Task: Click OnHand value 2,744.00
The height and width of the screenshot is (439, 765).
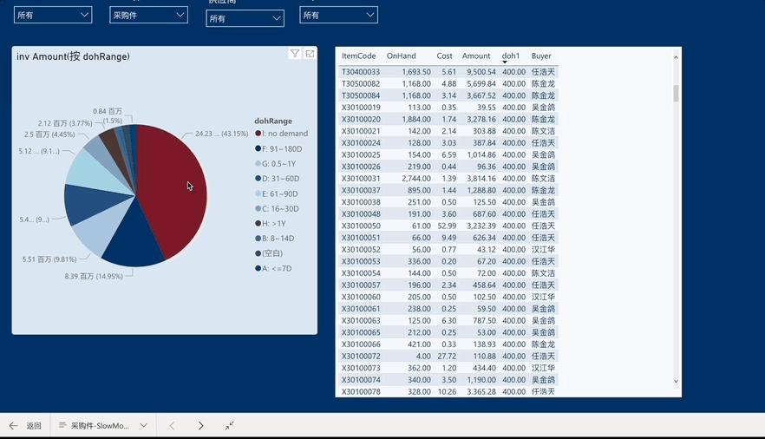Action: [x=416, y=179]
